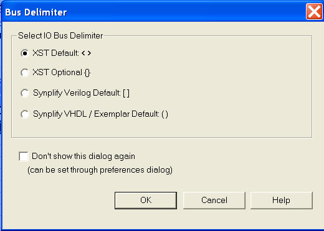Confirm the selection with the OK button
The image size is (324, 231).
point(146,201)
